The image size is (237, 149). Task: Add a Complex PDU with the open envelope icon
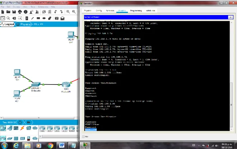(x=62, y=18)
